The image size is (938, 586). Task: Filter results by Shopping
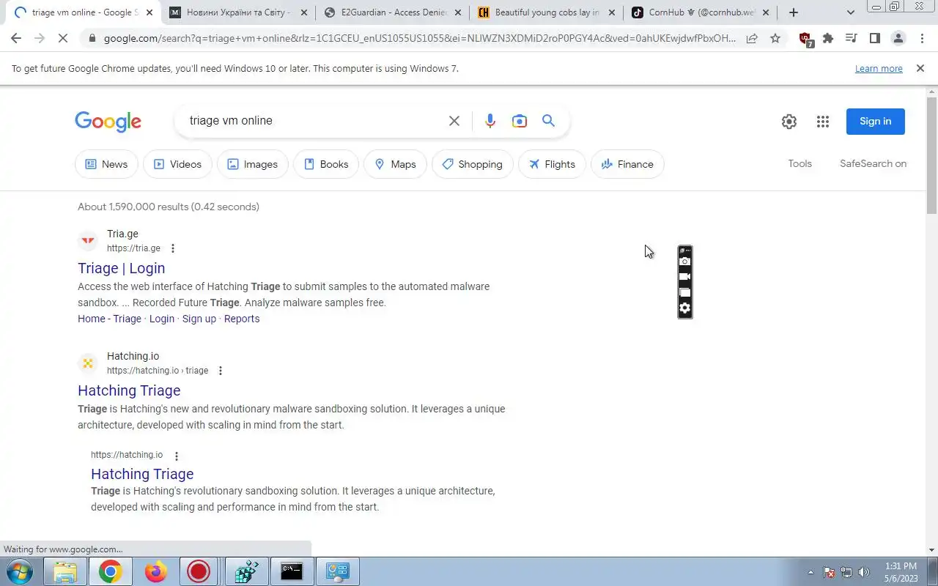pyautogui.click(x=472, y=164)
